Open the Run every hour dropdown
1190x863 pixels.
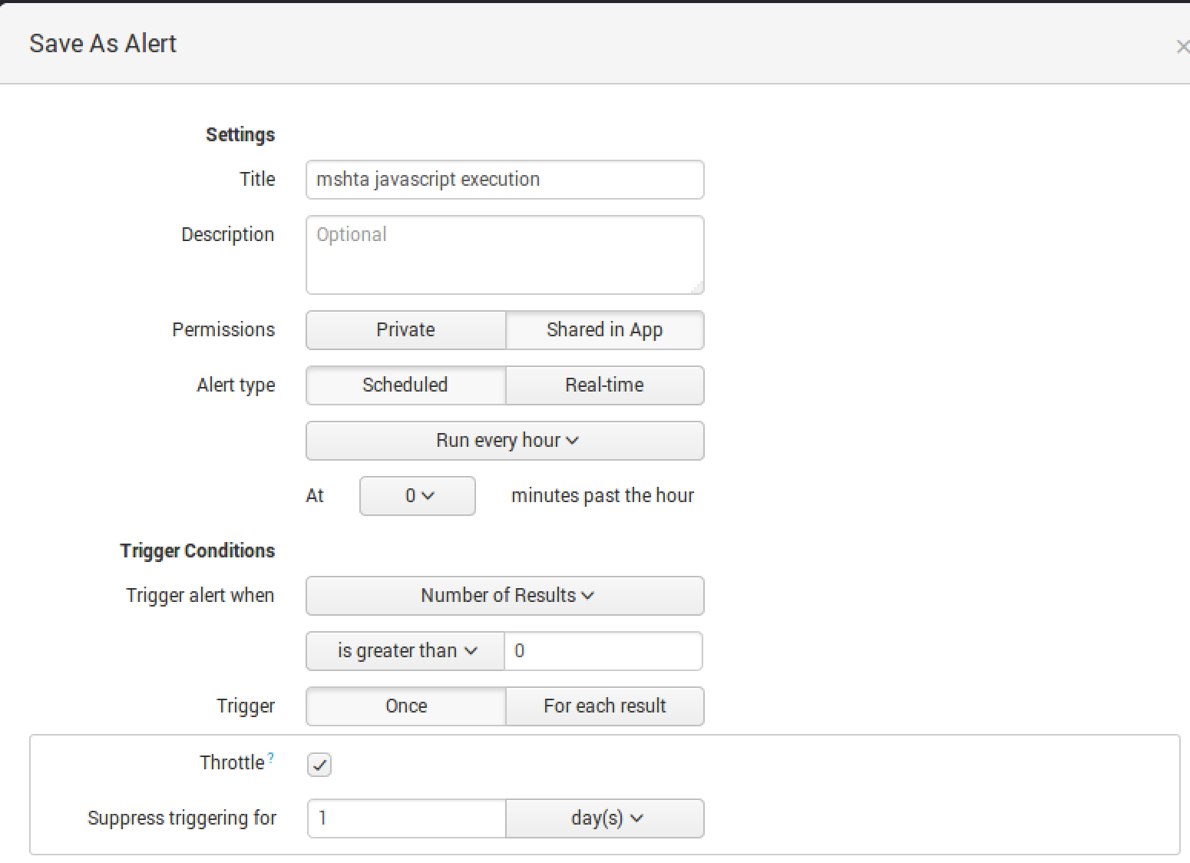[x=505, y=441]
